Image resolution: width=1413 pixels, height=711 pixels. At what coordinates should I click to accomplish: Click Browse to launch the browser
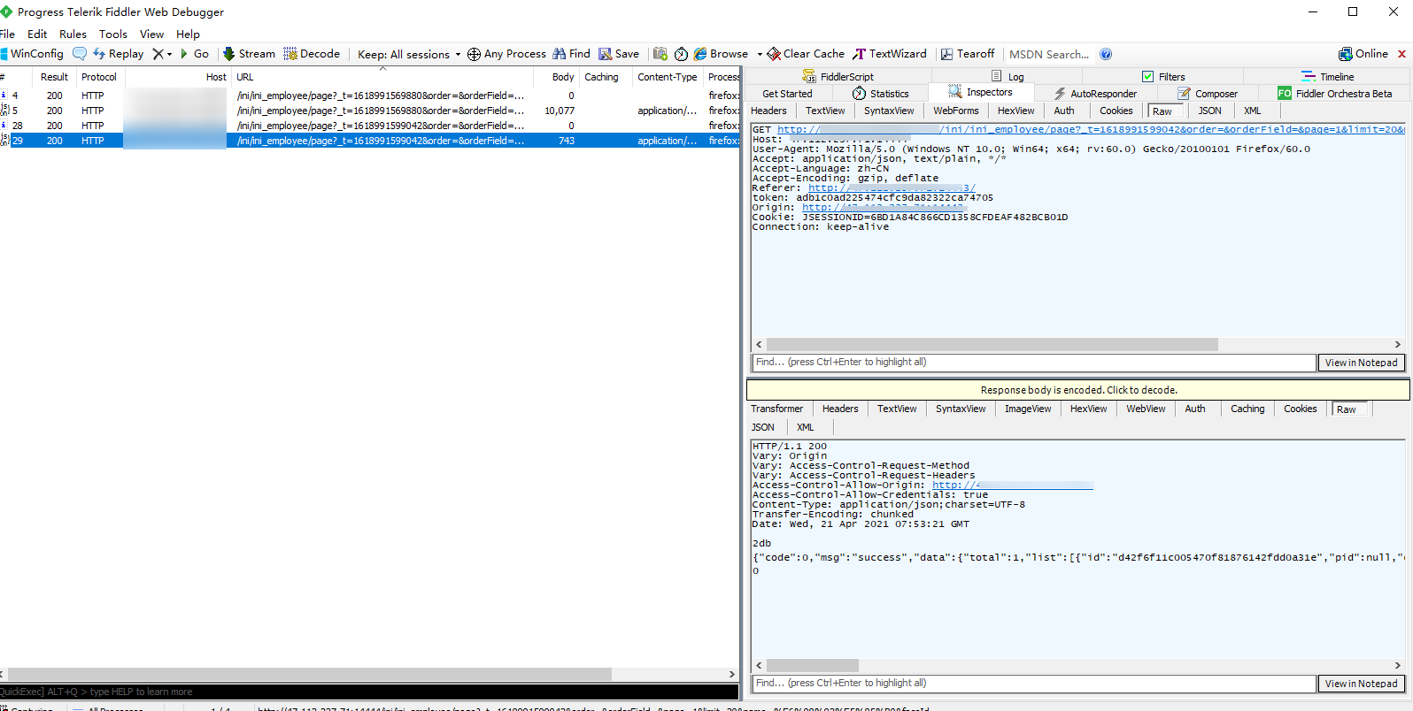coord(721,54)
